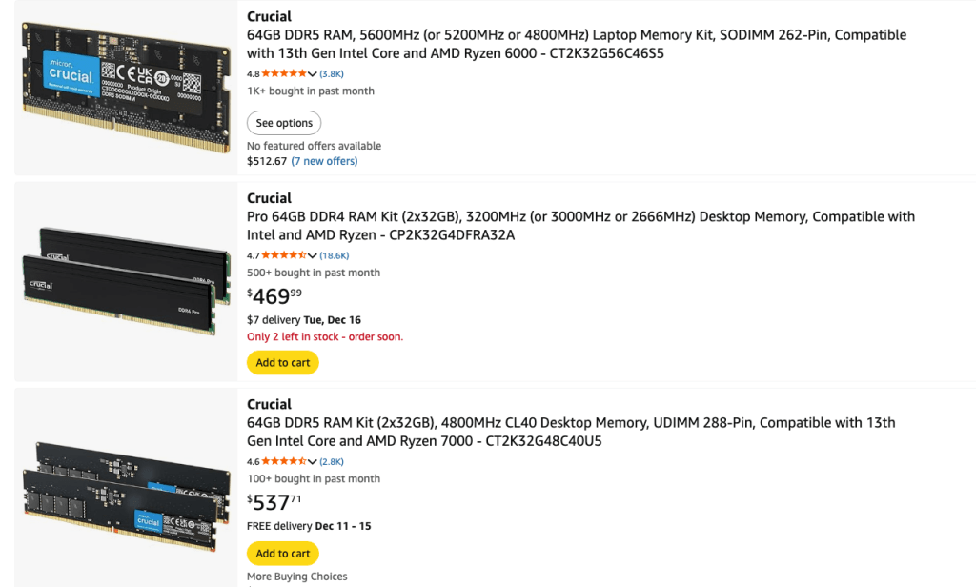Image resolution: width=976 pixels, height=587 pixels.
Task: Expand rating breakdown chevron for Pro DDR4 kit
Action: click(313, 255)
